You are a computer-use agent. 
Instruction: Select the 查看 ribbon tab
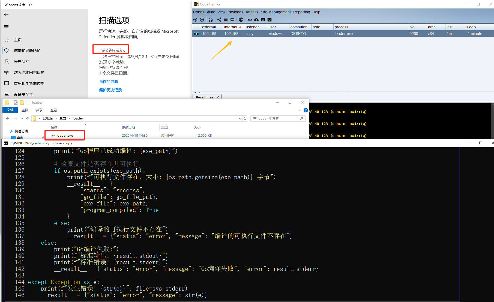point(54,110)
